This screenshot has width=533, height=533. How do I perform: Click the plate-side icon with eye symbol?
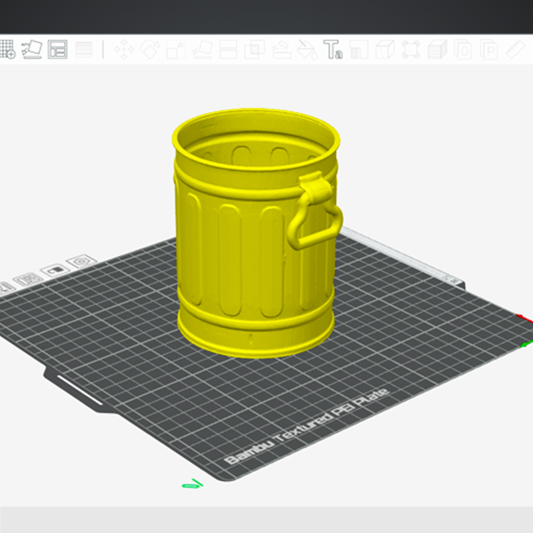(x=81, y=261)
